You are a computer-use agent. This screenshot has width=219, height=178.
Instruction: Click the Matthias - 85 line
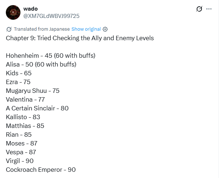tap(25, 126)
